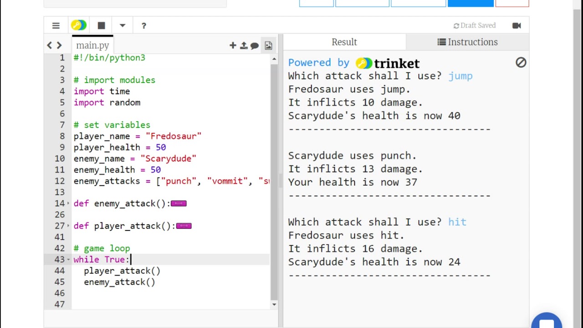The image size is (583, 328).
Task: Click the red outlined top button
Action: (512, 3)
